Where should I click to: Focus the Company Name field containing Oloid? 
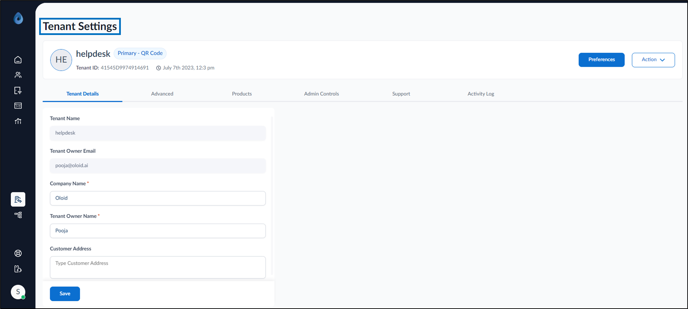[158, 198]
